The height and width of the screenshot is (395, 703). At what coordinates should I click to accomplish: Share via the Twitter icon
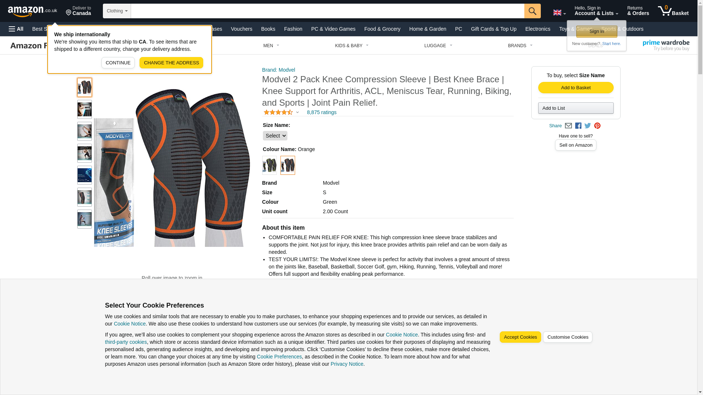(x=588, y=126)
